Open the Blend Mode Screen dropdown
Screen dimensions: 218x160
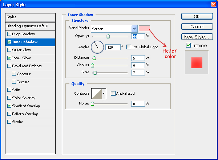coord(114,29)
